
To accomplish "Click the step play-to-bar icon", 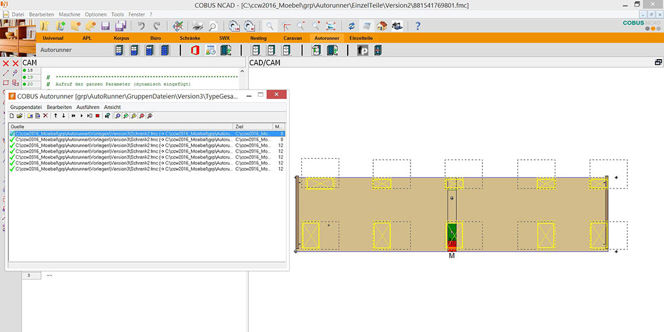I will (x=90, y=116).
